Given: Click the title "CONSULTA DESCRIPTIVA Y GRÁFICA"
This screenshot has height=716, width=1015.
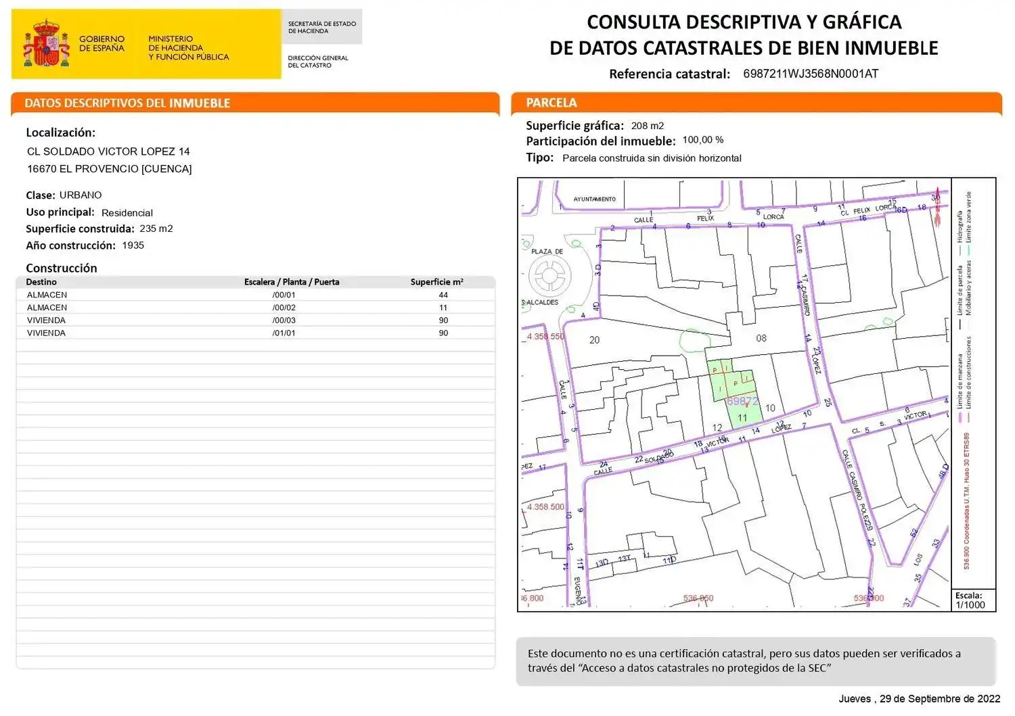Looking at the screenshot, I should pos(744,22).
